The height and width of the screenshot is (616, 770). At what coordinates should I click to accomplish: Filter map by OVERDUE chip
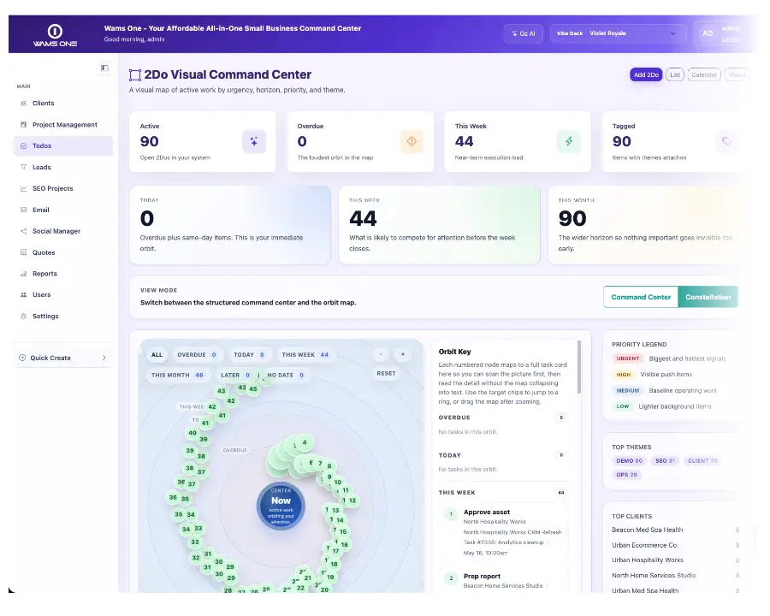pyautogui.click(x=197, y=355)
